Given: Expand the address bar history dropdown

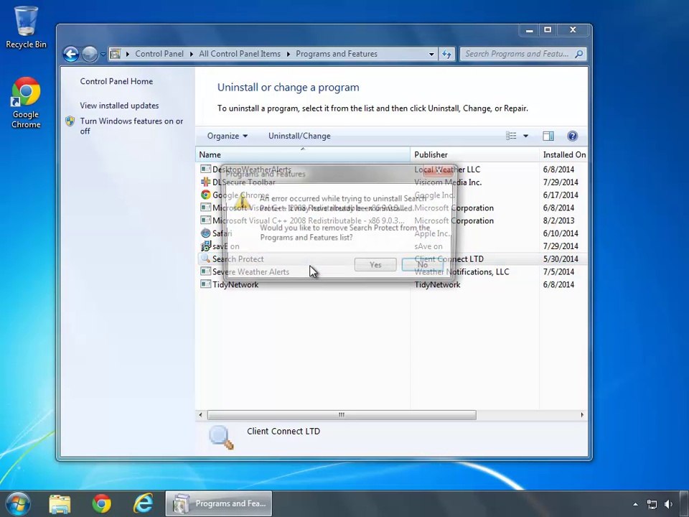Looking at the screenshot, I should [431, 54].
